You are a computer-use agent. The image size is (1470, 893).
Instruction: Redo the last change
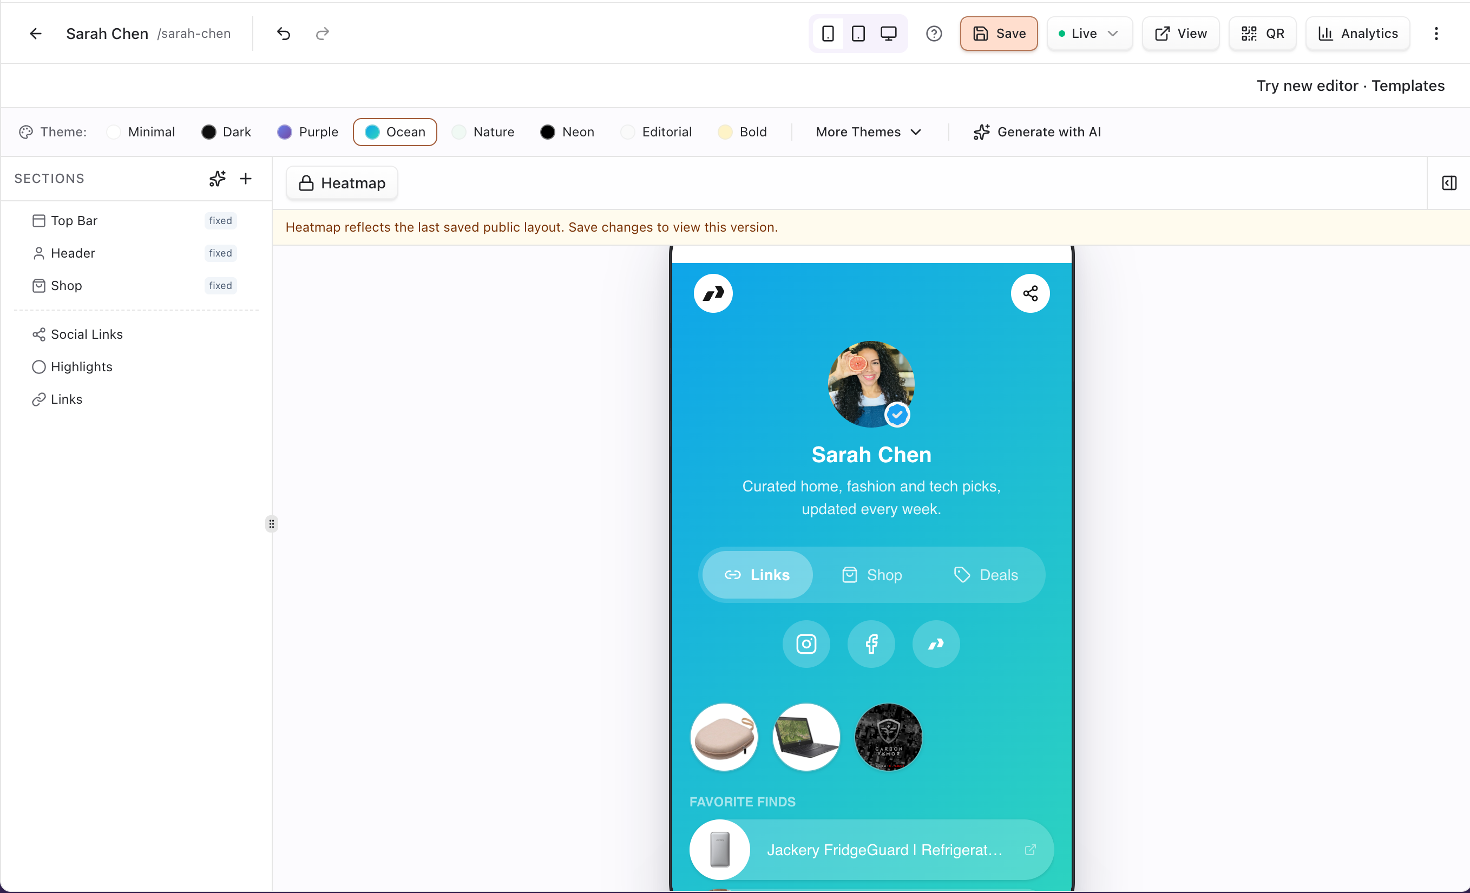coord(322,34)
